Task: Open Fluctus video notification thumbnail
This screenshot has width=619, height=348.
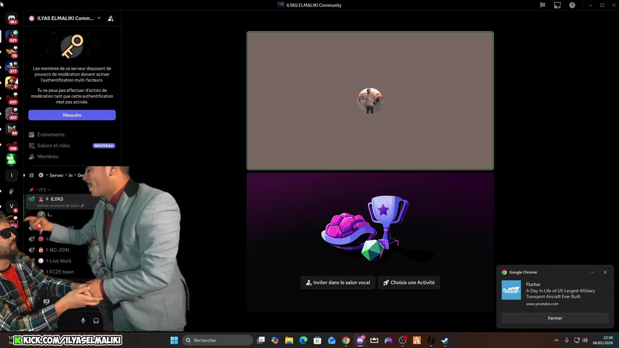Action: [x=511, y=290]
